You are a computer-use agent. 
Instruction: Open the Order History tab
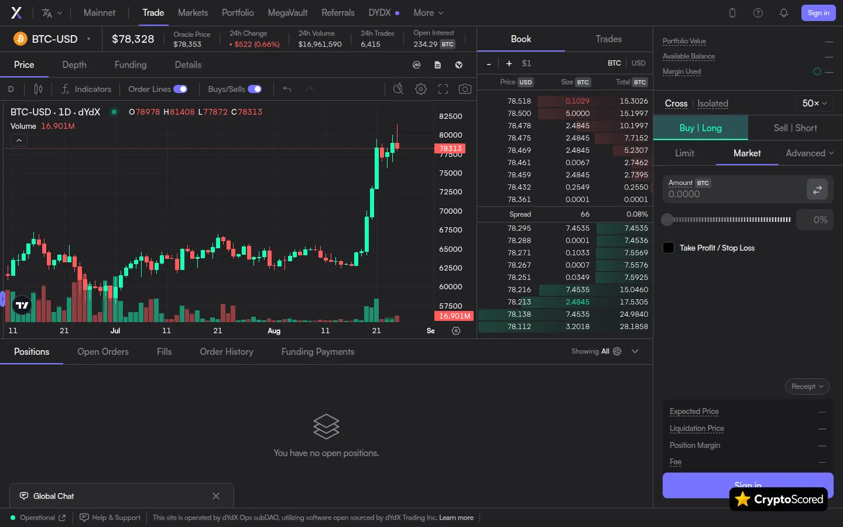tap(227, 351)
